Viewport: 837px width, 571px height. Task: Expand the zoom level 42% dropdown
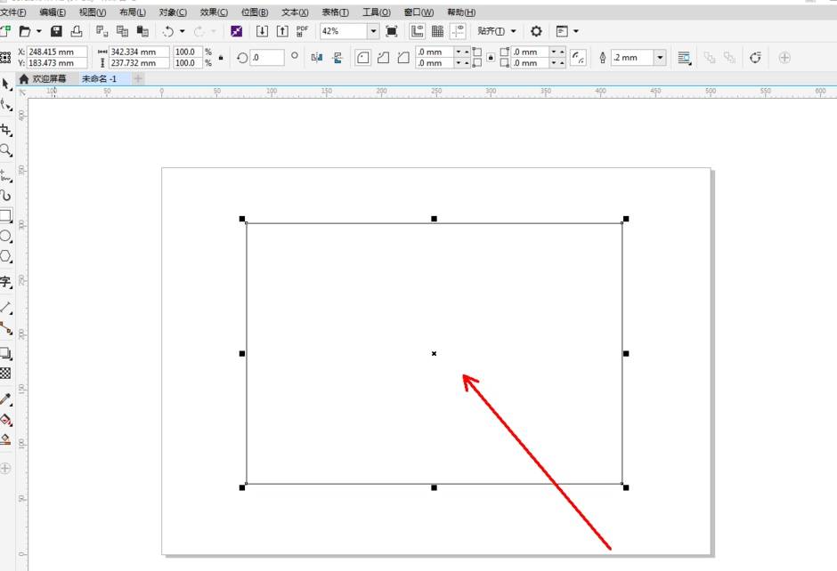point(372,31)
